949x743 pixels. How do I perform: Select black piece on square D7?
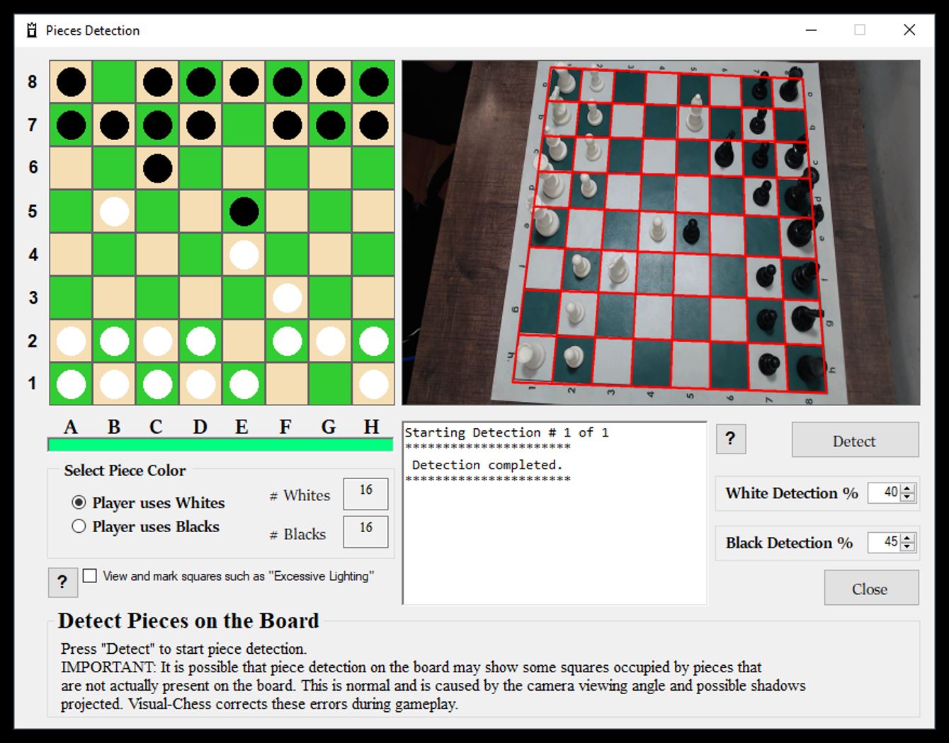point(200,125)
